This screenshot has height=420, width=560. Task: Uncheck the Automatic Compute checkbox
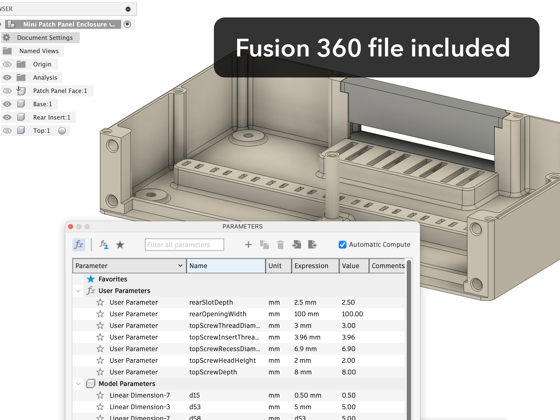tap(343, 245)
